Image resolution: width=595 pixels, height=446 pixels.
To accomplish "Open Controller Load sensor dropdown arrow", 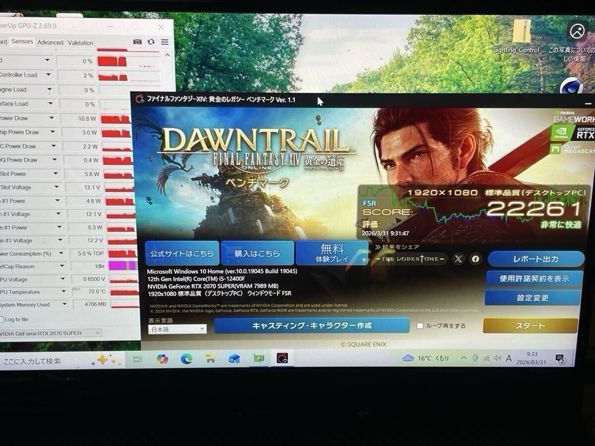I will 49,75.
